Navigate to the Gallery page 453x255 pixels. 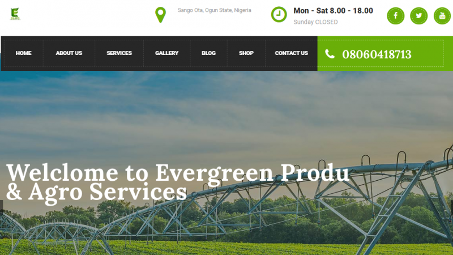click(x=166, y=53)
